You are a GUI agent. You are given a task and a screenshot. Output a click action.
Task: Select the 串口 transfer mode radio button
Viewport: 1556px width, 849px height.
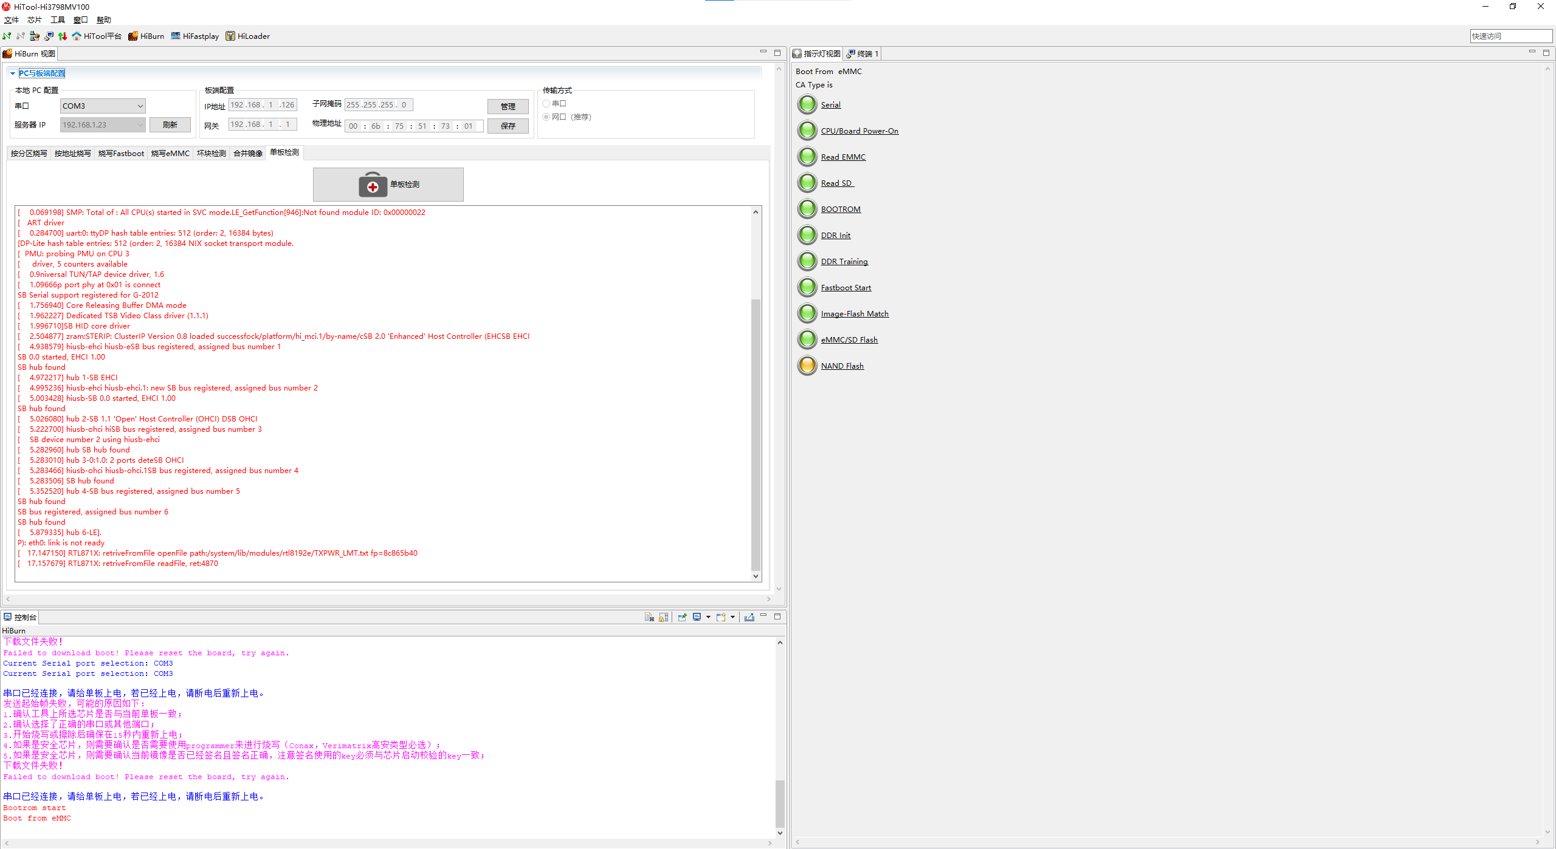pyautogui.click(x=546, y=104)
